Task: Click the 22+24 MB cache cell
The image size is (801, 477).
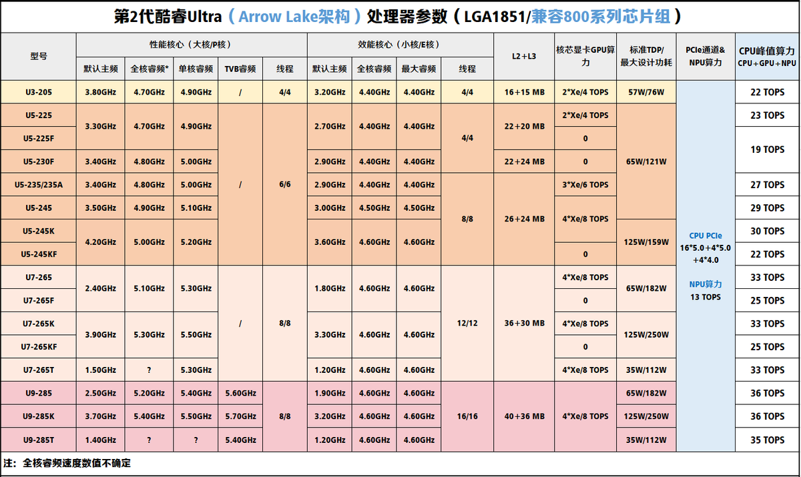Action: click(x=524, y=161)
